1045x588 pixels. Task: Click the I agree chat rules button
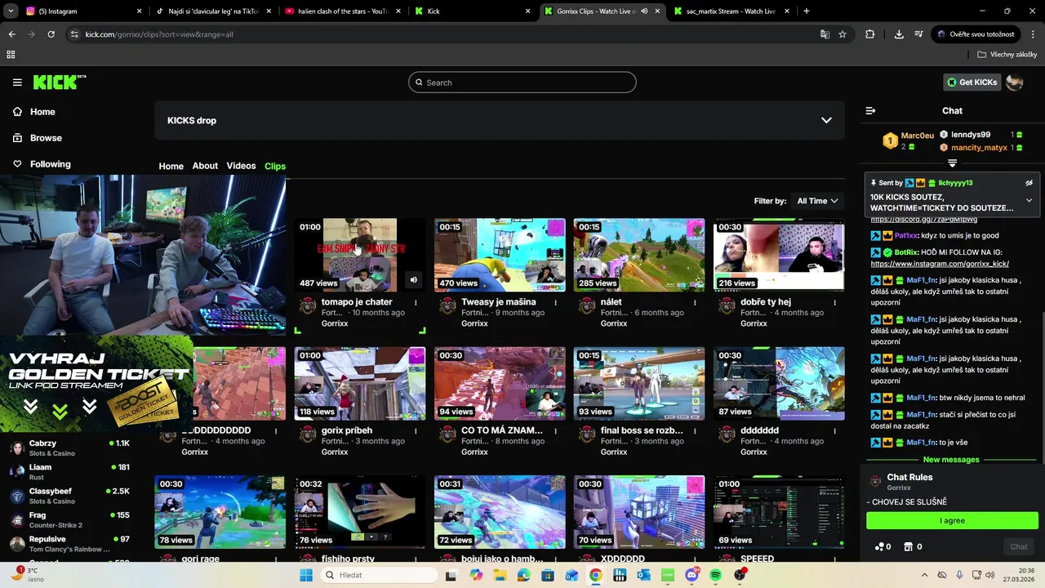click(x=952, y=520)
